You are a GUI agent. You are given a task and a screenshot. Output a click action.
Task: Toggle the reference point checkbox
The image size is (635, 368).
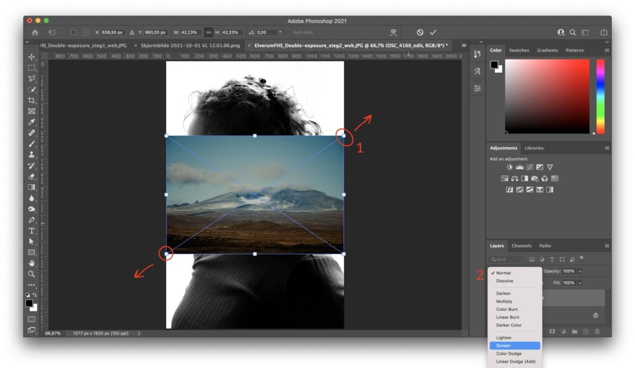[x=73, y=32]
